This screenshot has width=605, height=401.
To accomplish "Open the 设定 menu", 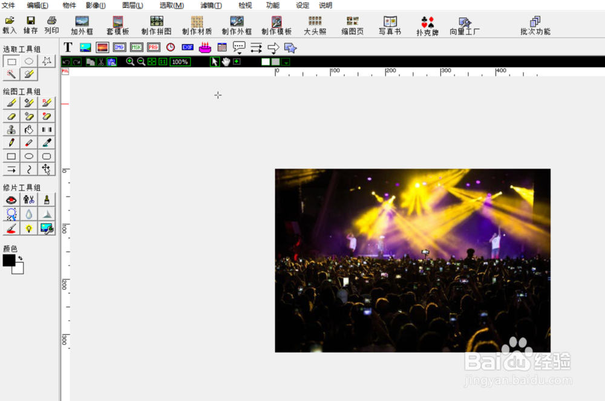I will 302,5.
